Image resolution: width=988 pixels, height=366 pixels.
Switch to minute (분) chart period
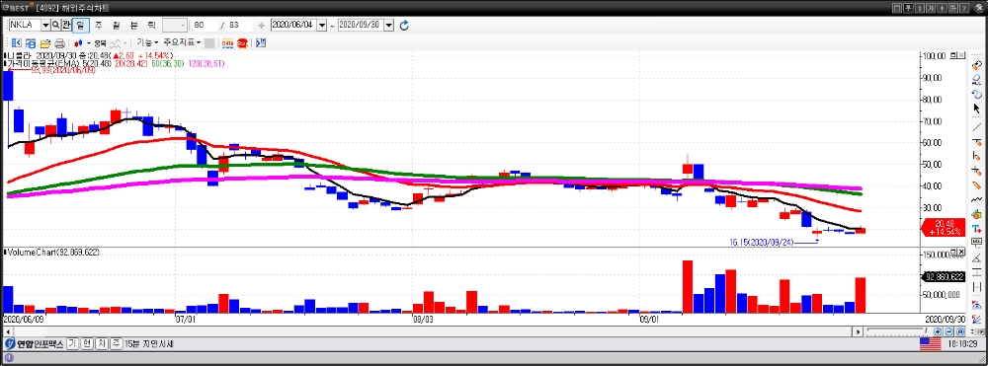coord(133,25)
